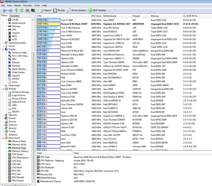Open the Tools menu
Image resolution: width=212 pixels, height=186 pixels.
37,5
